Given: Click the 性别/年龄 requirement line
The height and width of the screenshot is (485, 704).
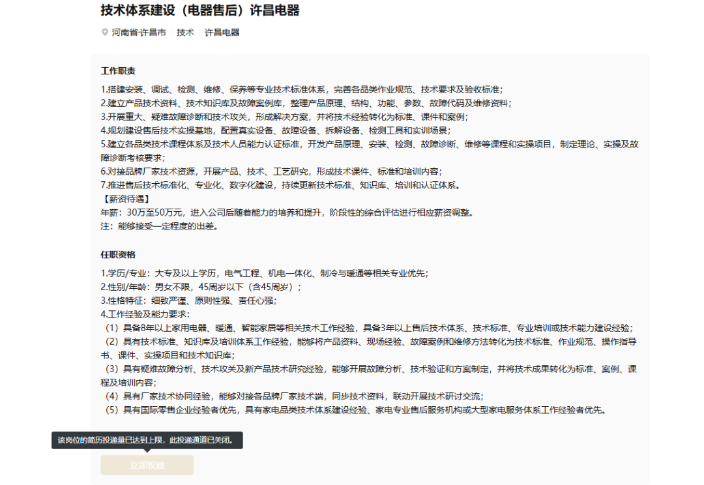Looking at the screenshot, I should [x=201, y=287].
